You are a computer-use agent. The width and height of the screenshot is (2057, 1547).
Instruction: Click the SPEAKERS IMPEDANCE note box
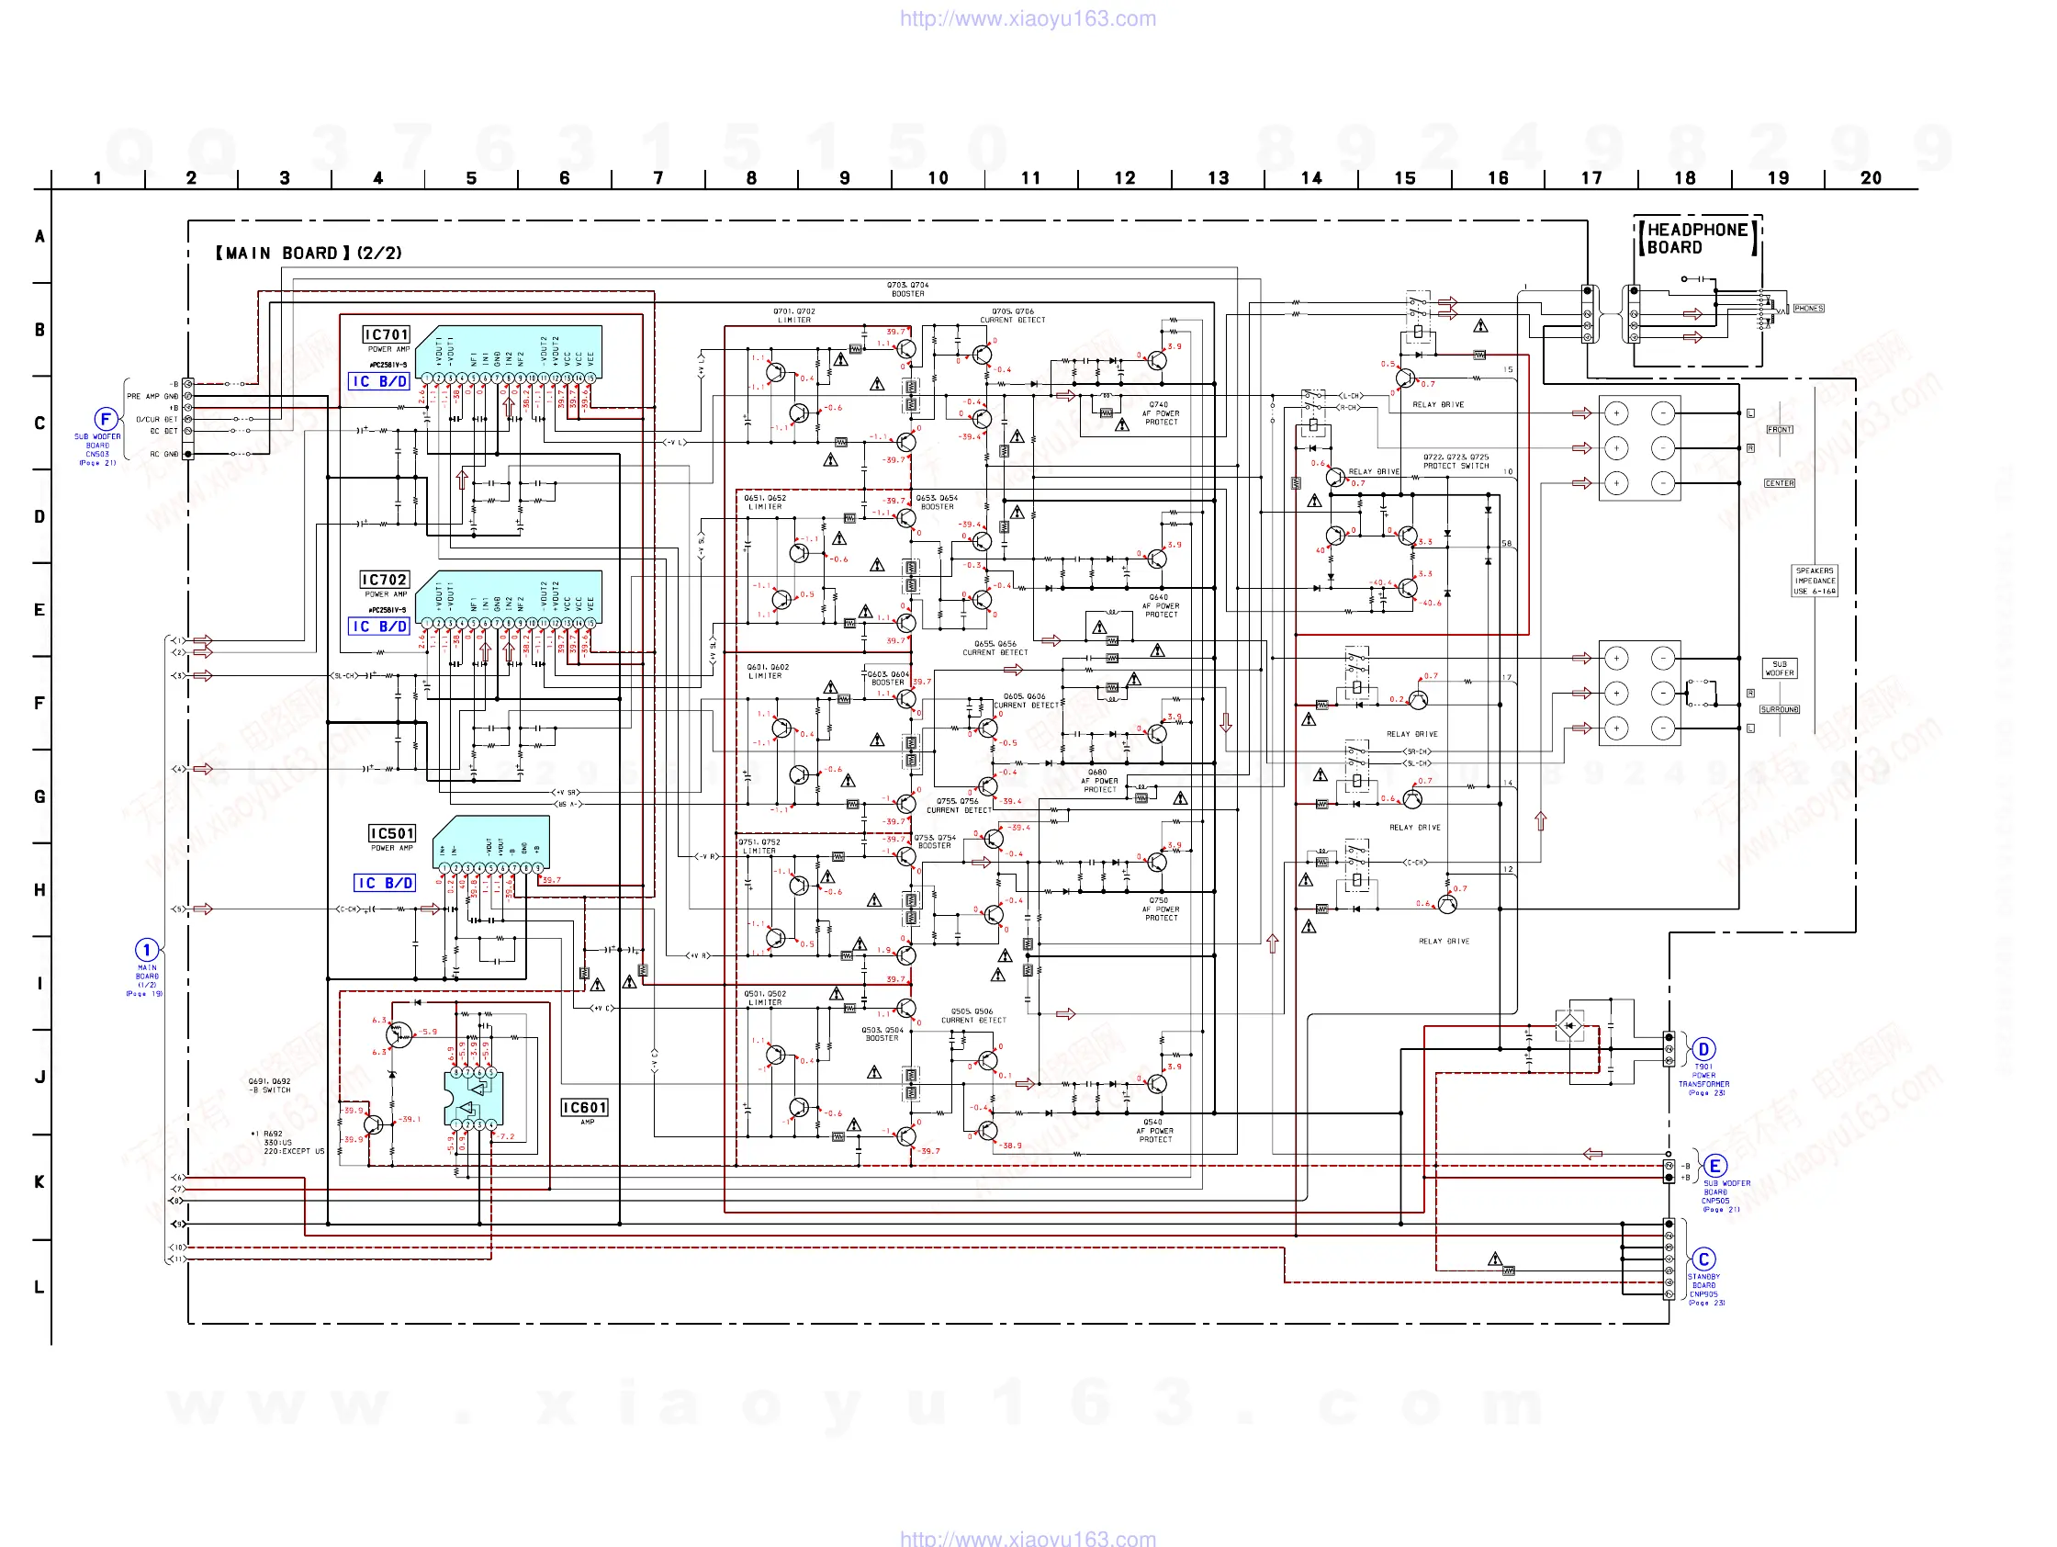point(1815,581)
